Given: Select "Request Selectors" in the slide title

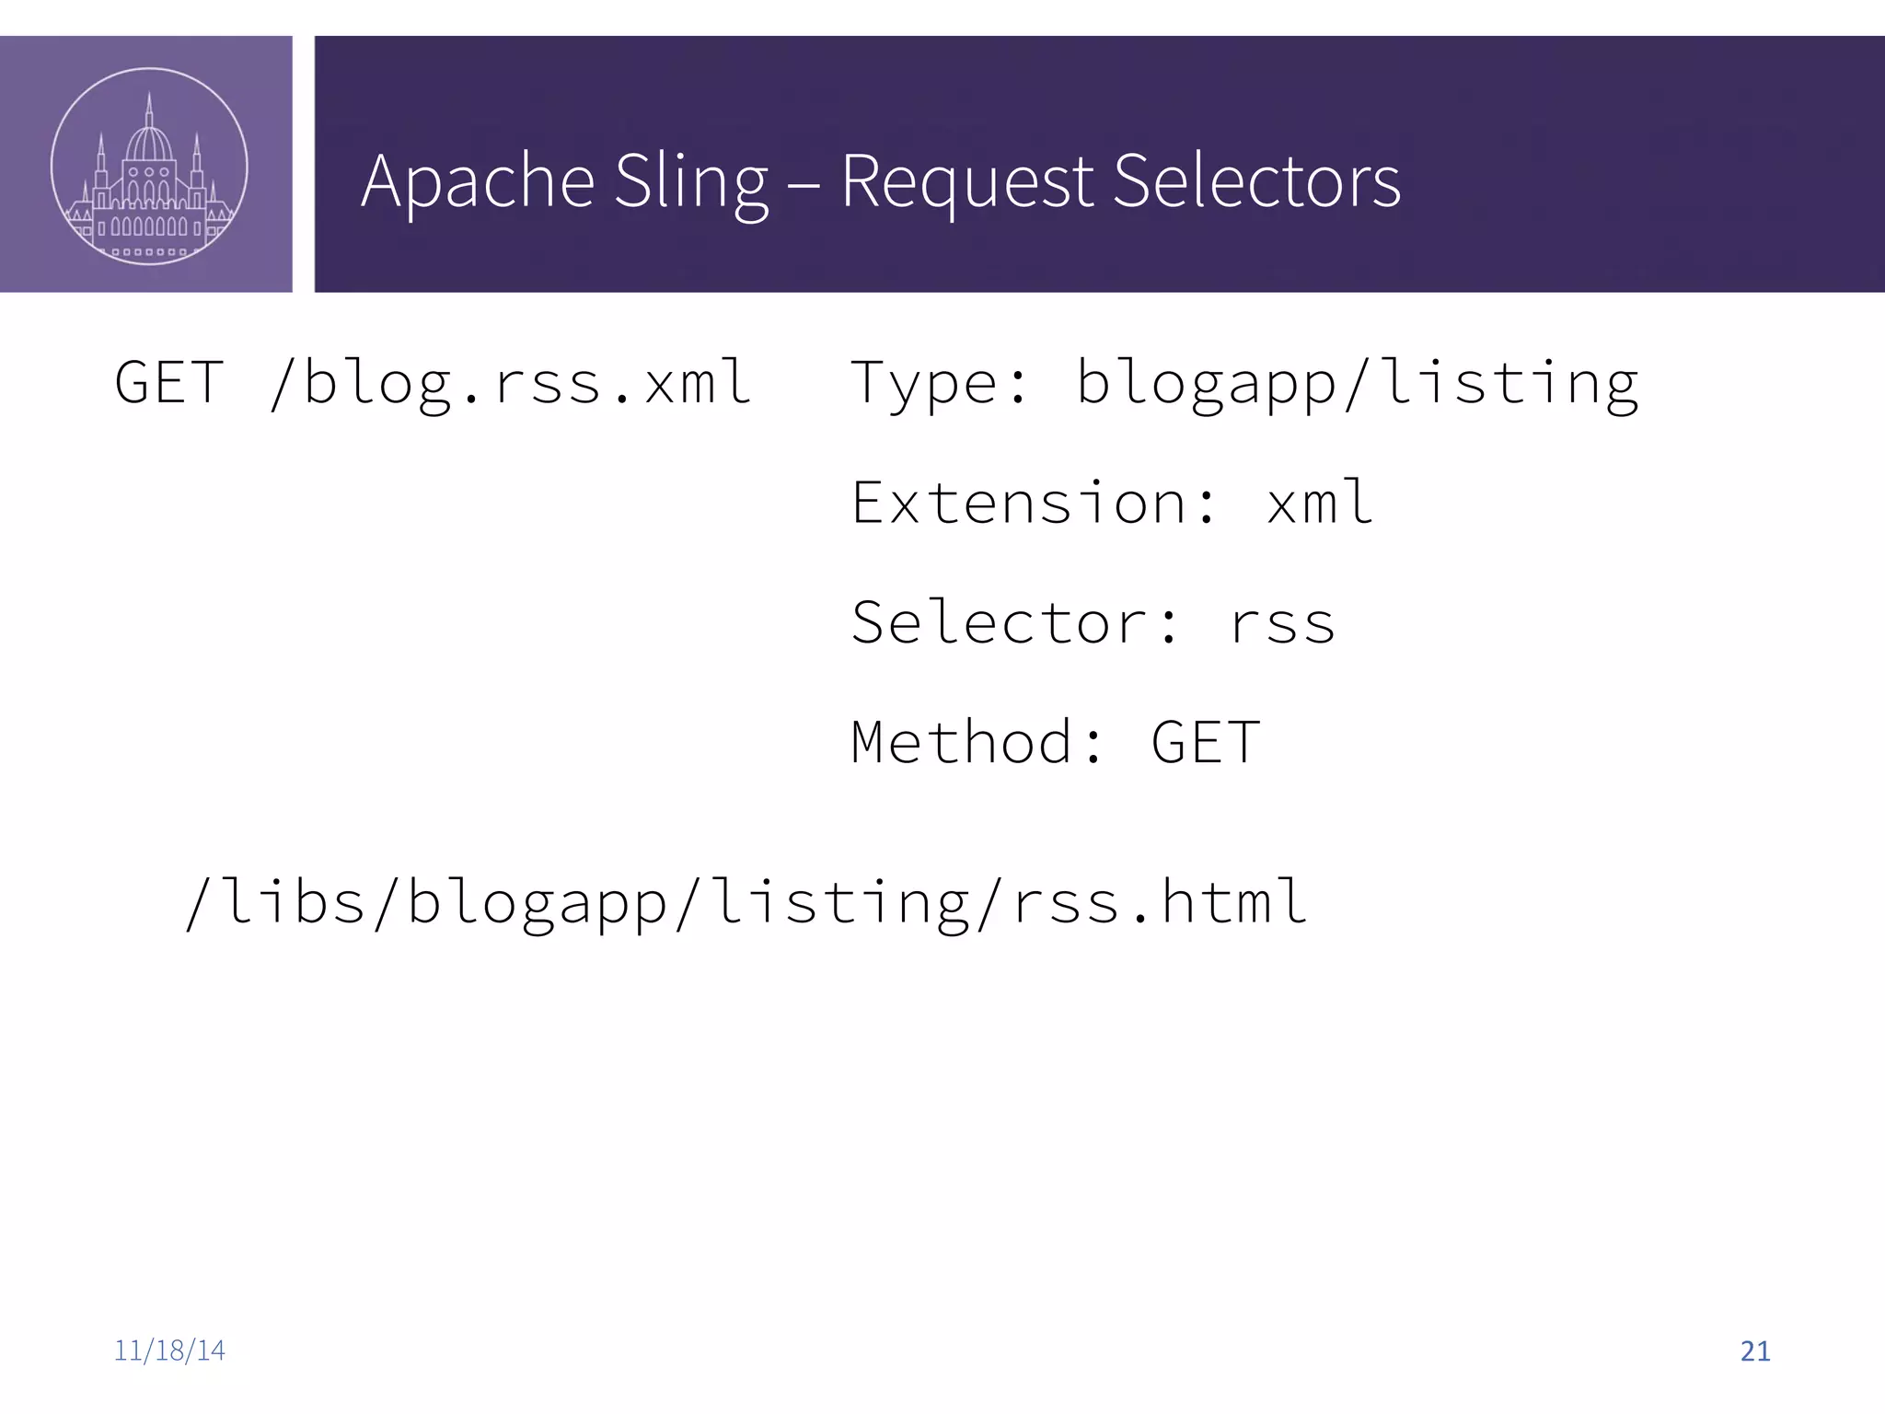Looking at the screenshot, I should tap(1120, 180).
